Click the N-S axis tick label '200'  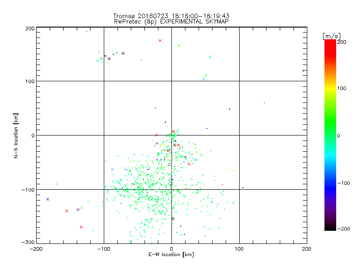(x=30, y=28)
